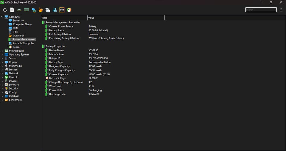286x151 pixels.
Task: Select the Software category
Action: pos(14,85)
